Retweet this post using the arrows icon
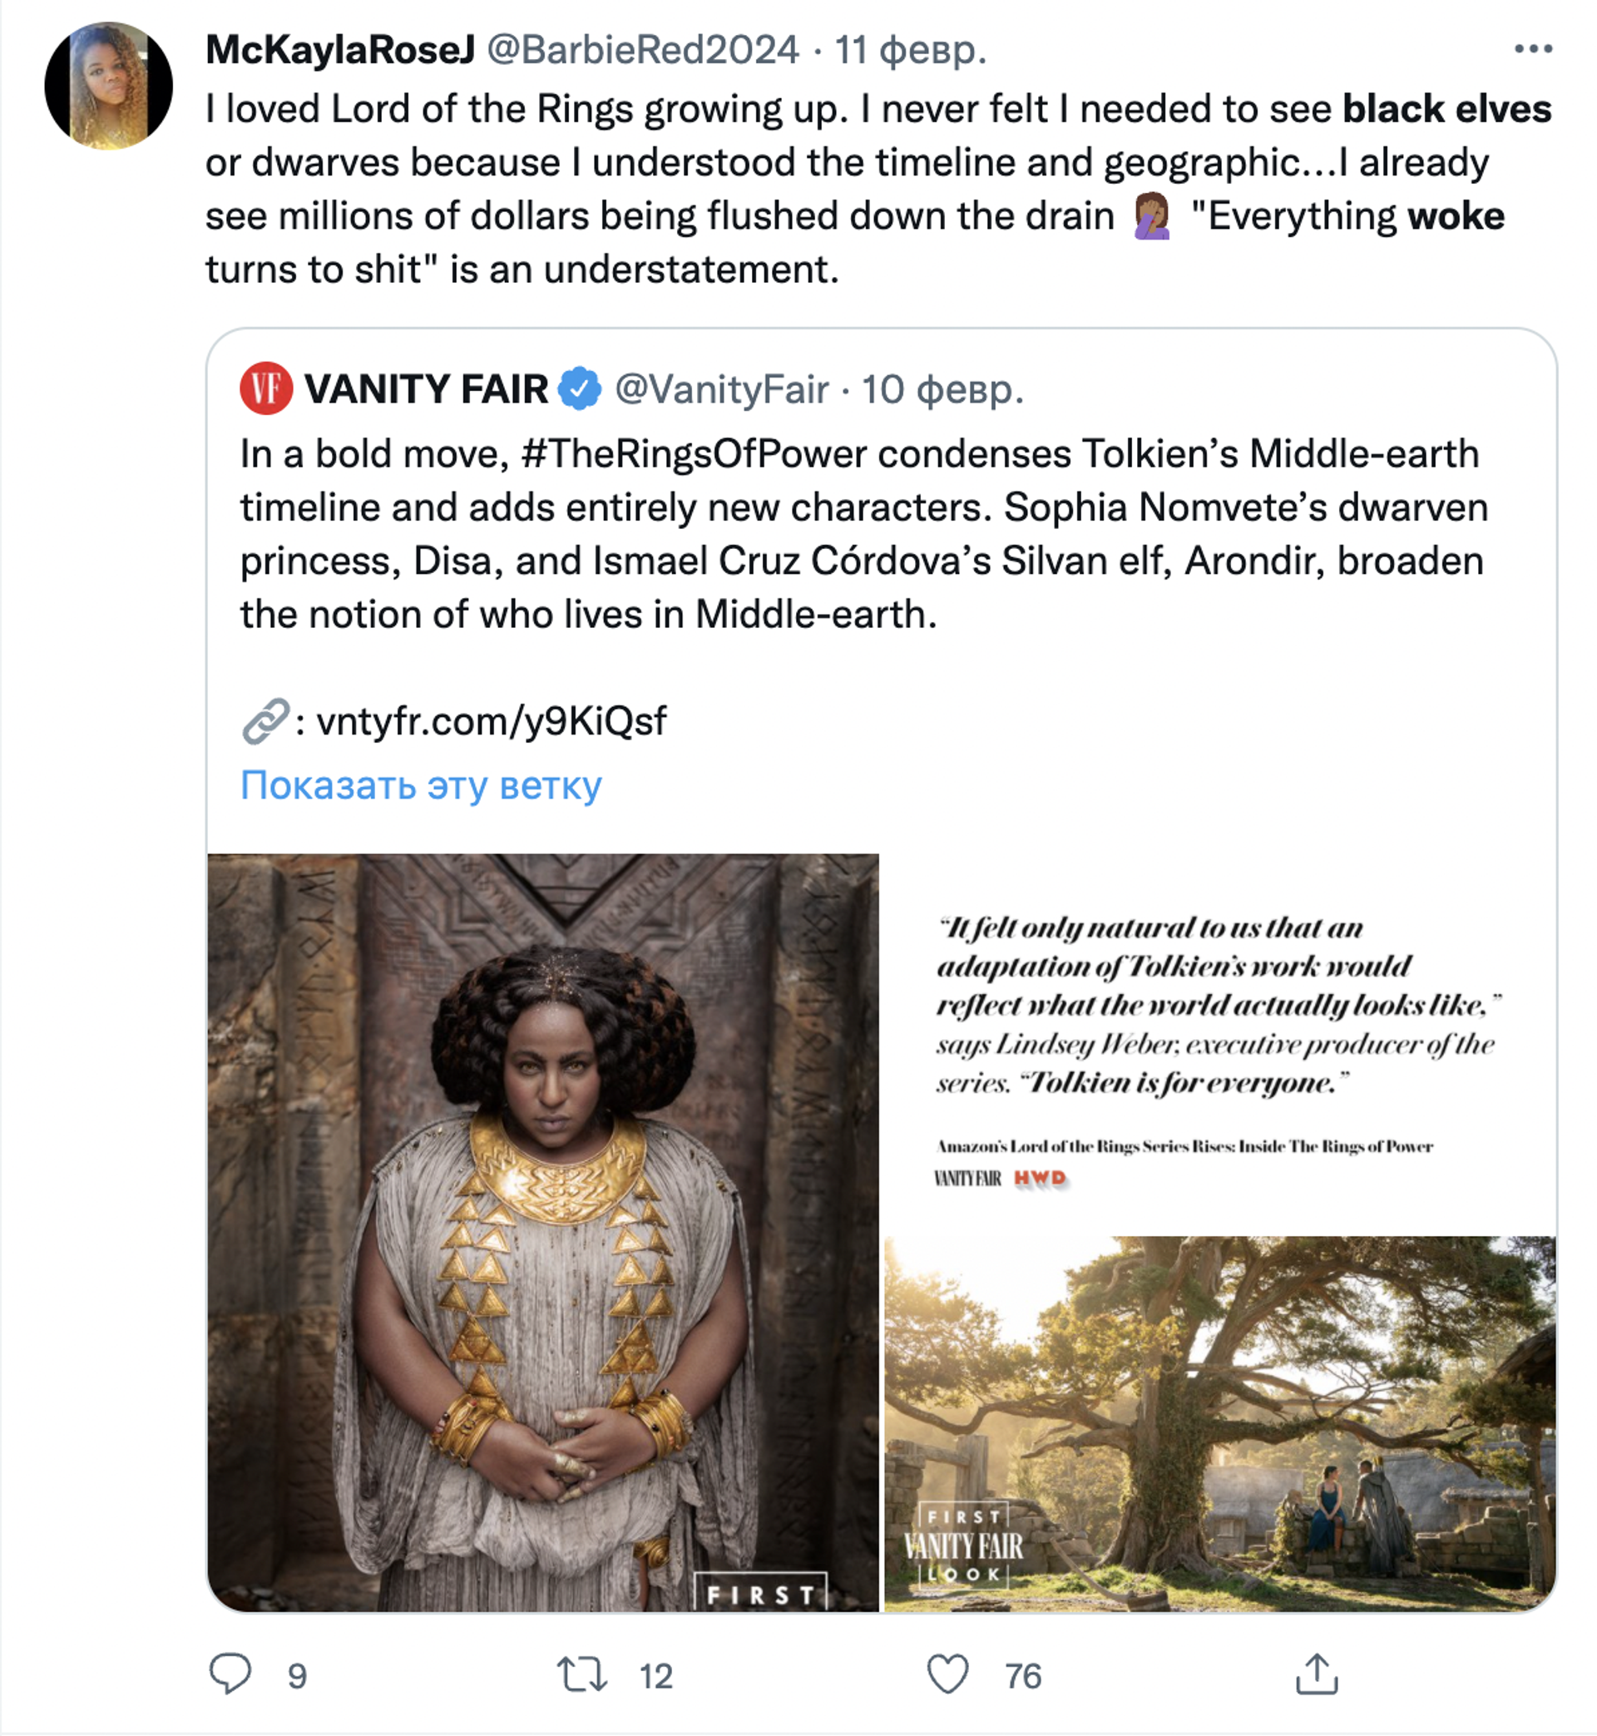Screen dimensions: 1597x1736 [581, 1674]
